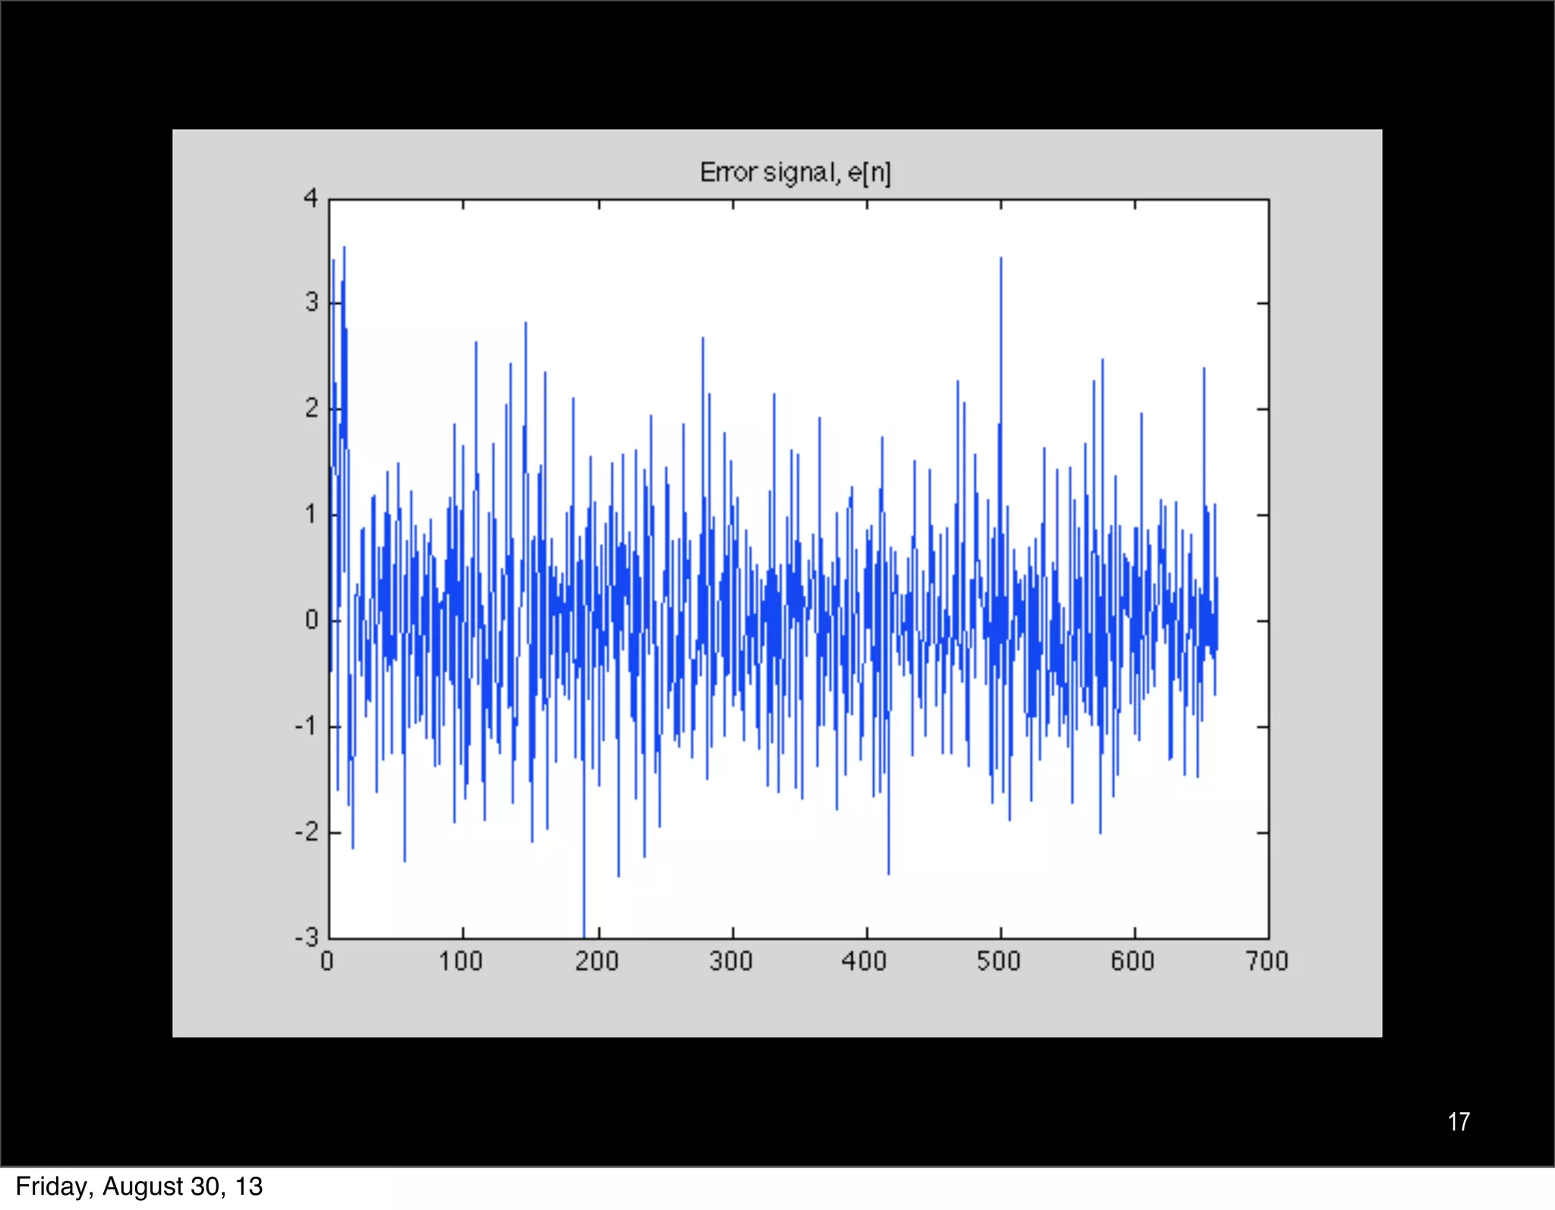Screen dimensions: 1555x1210
Task: Click the y-axis tick label 4
Action: click(x=311, y=199)
